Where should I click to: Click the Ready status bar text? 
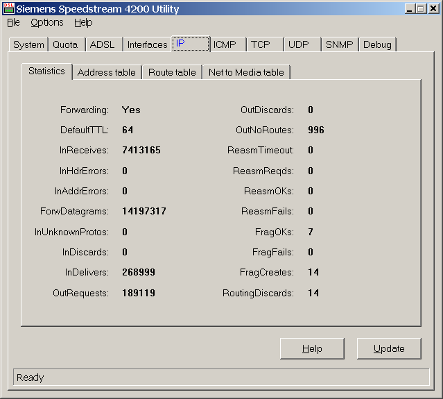(31, 377)
